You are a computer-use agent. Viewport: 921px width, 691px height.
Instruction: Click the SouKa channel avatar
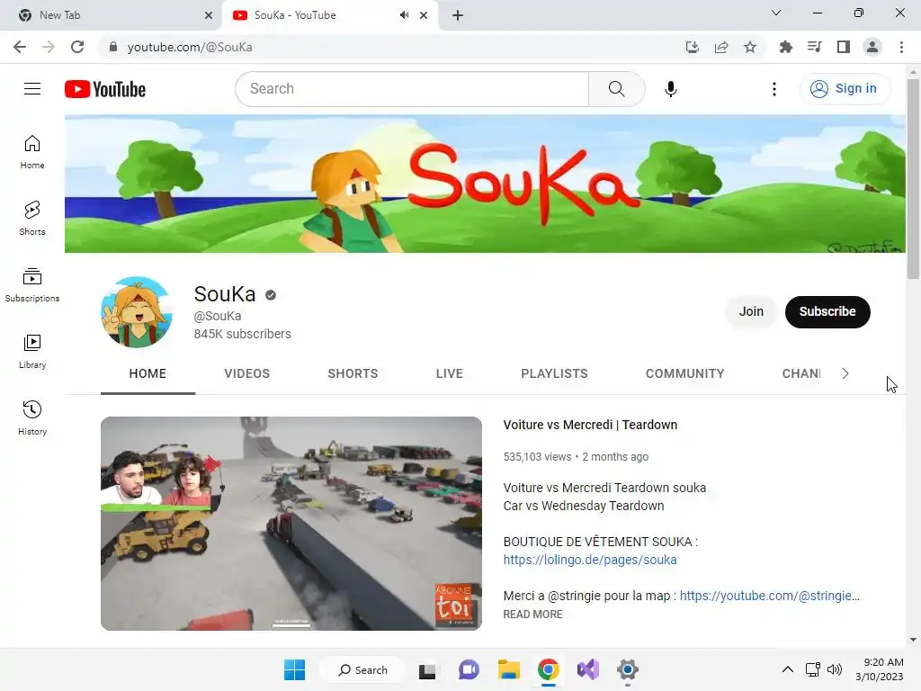click(137, 312)
